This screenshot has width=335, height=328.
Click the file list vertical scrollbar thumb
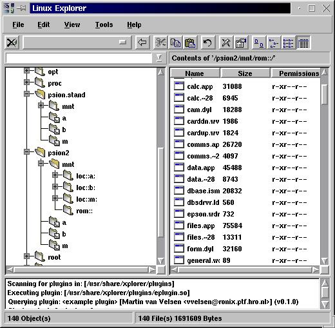325,94
